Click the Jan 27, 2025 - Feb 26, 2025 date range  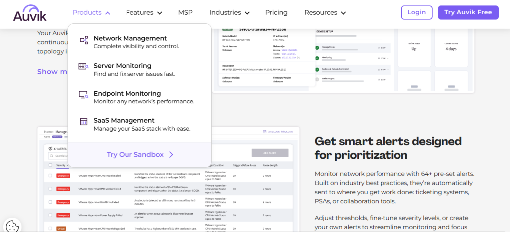[280, 132]
